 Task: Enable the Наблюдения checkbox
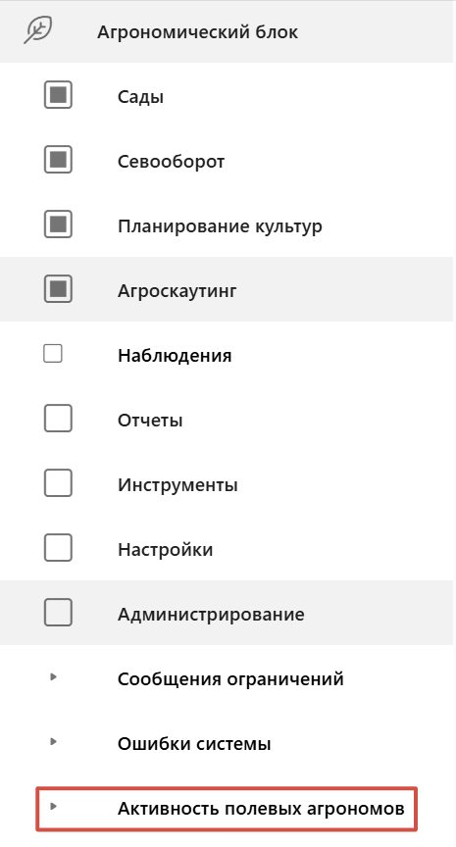pyautogui.click(x=53, y=354)
